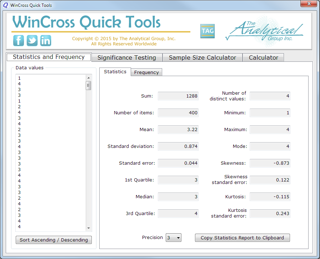Viewport: 320px width, 259px height.
Task: Open the Precision dropdown
Action: pyautogui.click(x=174, y=238)
